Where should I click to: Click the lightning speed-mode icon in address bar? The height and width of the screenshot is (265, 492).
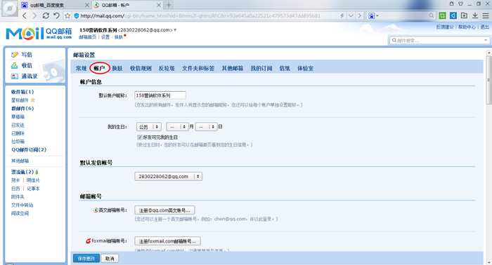click(x=342, y=15)
